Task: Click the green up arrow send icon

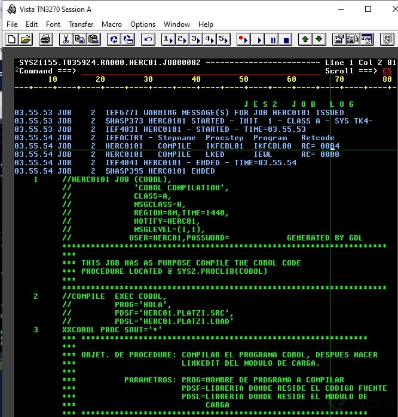Action: coord(305,39)
